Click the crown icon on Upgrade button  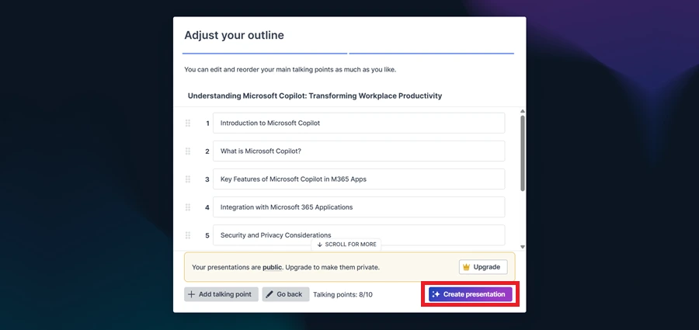click(467, 267)
